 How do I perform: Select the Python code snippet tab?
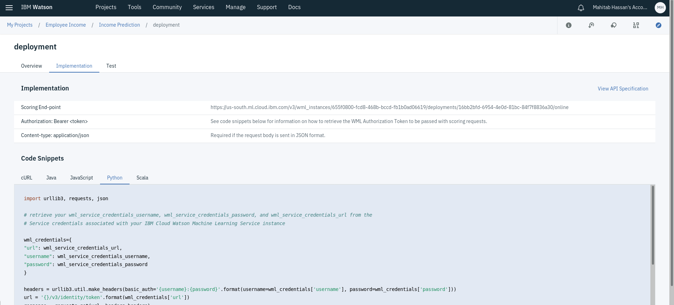coord(115,178)
